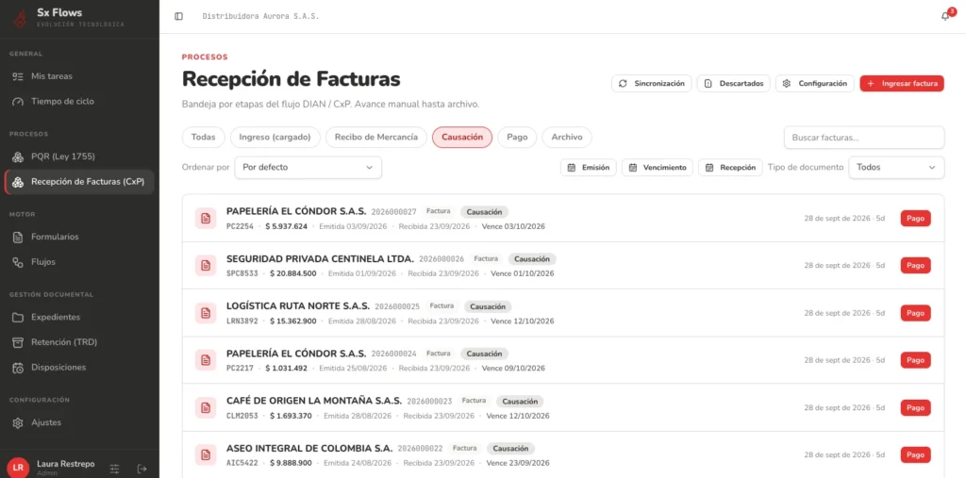Click Pago button for invoice LRN3892
This screenshot has width=966, height=478.
pyautogui.click(x=915, y=313)
